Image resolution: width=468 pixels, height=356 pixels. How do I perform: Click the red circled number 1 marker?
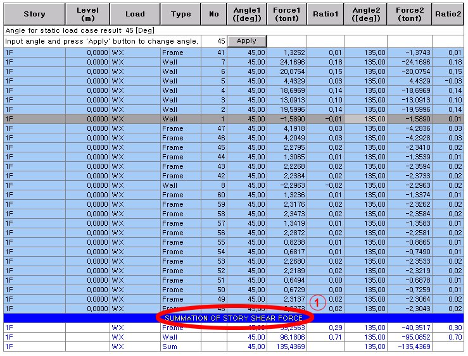pos(319,302)
